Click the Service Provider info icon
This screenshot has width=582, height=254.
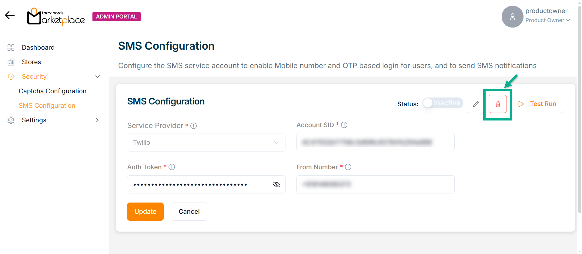193,126
